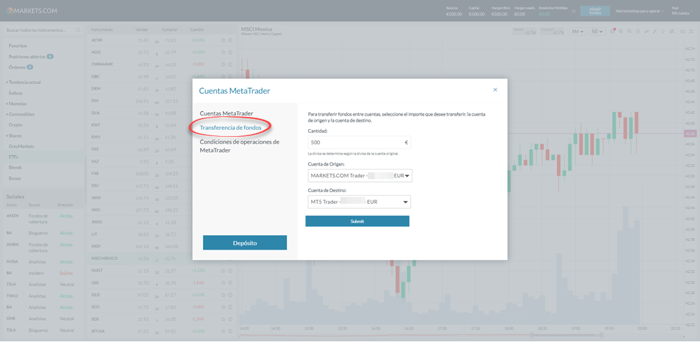Click the AMZN signal row

click(43, 218)
